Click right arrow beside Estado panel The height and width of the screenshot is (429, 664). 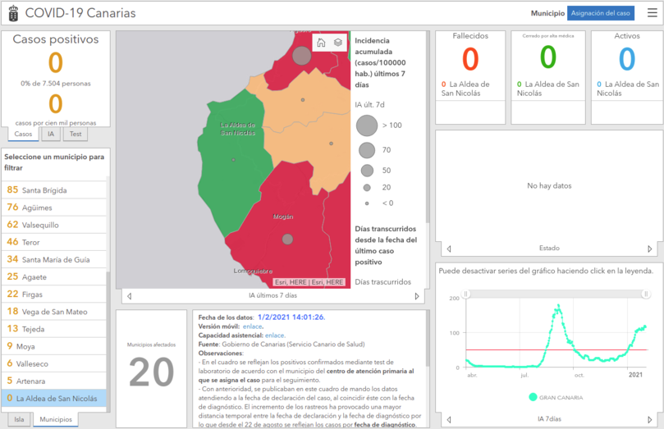650,248
